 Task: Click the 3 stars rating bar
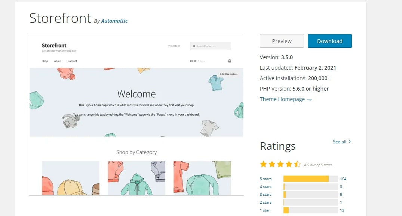310,194
